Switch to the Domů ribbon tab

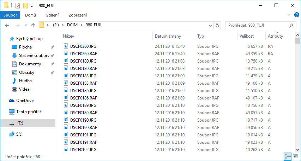tap(30, 15)
